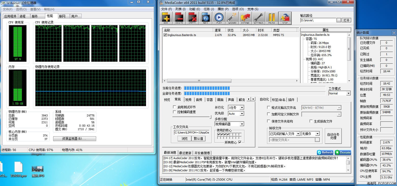Pause encoding with the PAUSE icon
Viewport: 397px width, 186px height.
click(x=272, y=18)
